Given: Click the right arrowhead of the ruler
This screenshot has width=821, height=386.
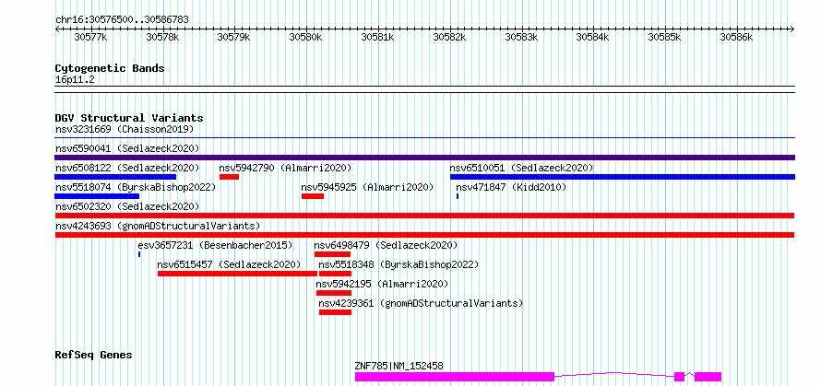Looking at the screenshot, I should coord(792,29).
